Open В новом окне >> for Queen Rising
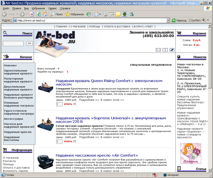The image size is (213, 178). [x=112, y=100]
